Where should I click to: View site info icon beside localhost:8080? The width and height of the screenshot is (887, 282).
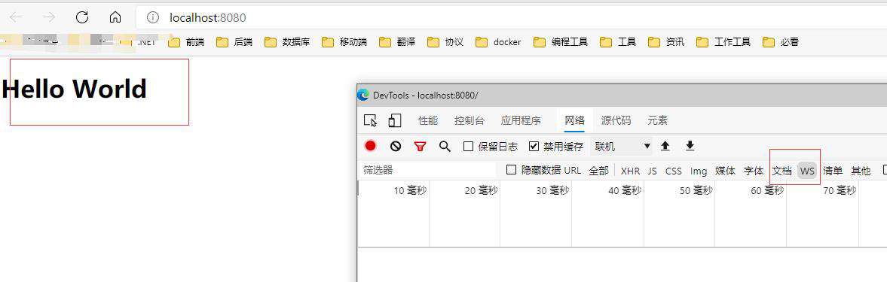point(153,17)
